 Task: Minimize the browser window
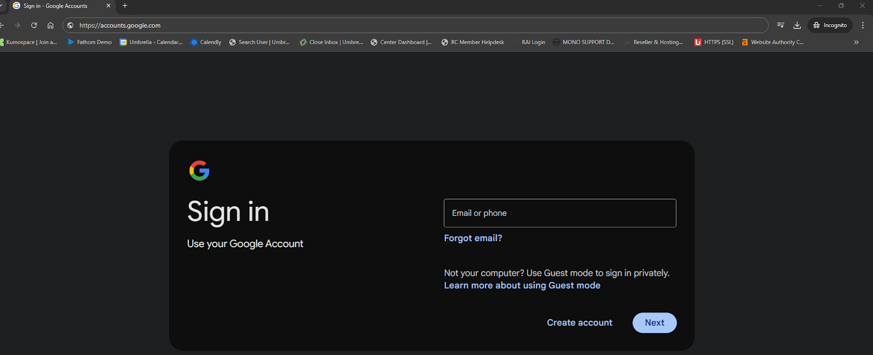click(820, 5)
